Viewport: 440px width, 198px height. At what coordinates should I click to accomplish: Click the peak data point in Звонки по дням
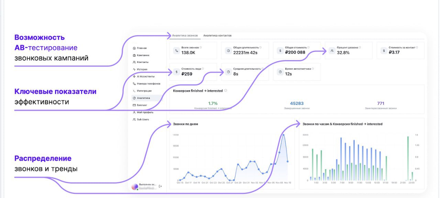[284, 135]
